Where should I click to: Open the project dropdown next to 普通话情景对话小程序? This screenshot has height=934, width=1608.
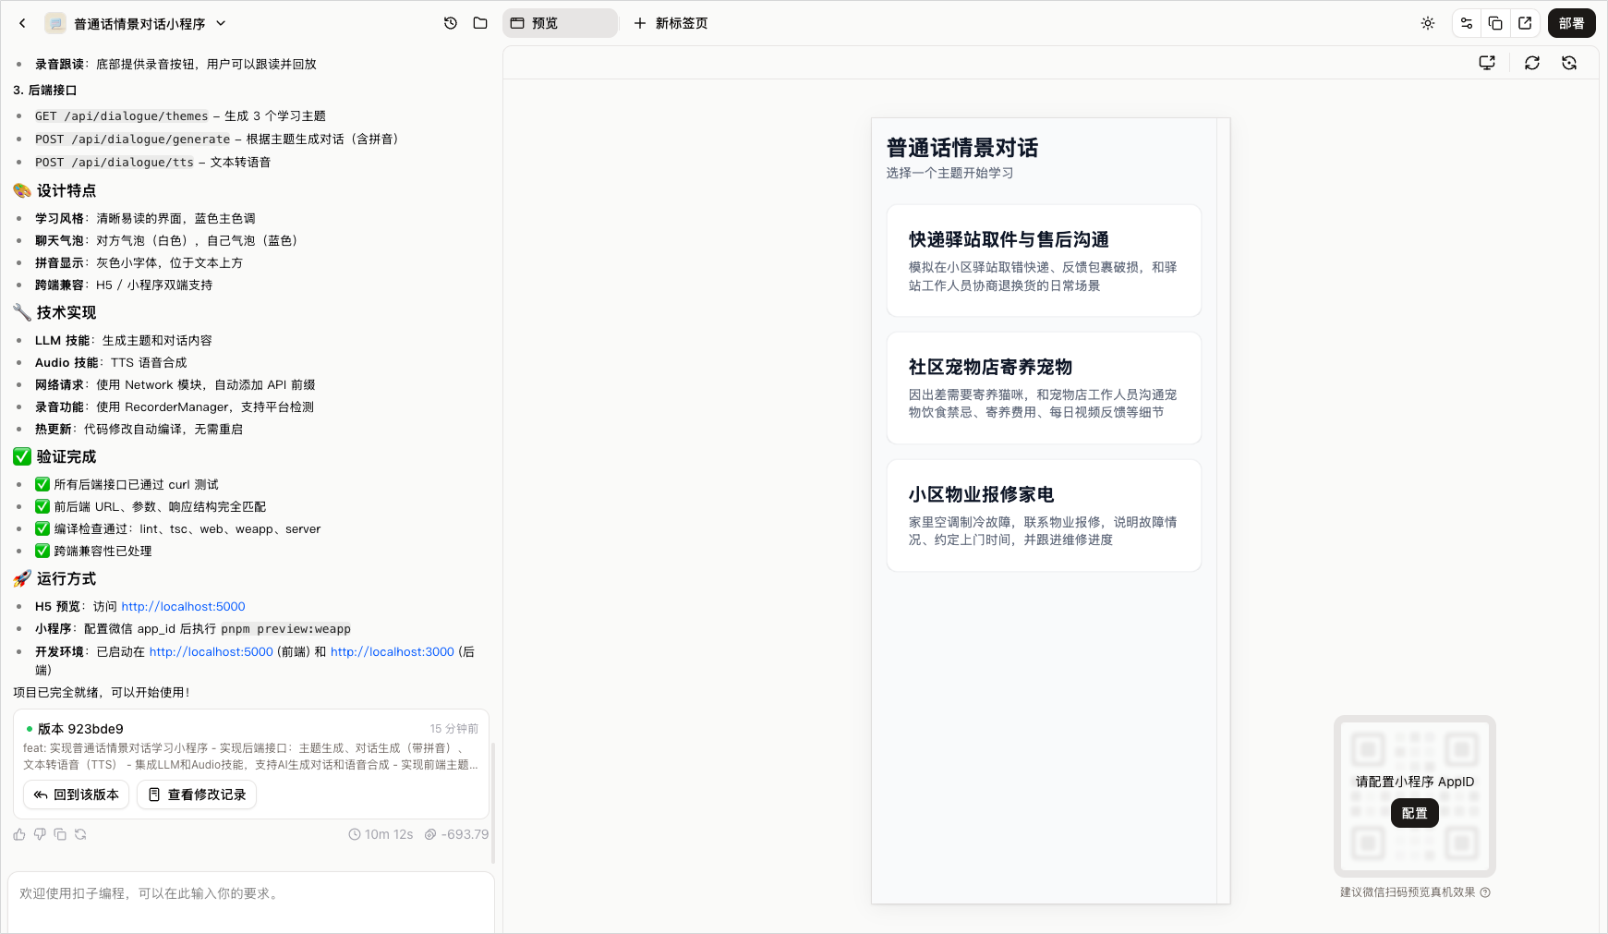point(221,23)
